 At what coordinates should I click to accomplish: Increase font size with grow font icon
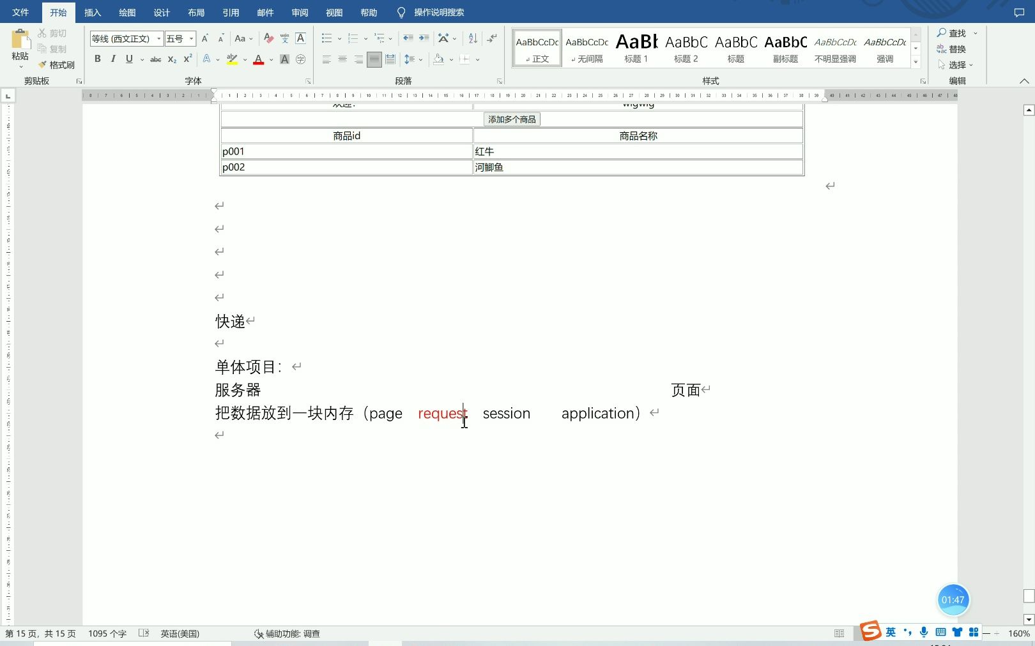click(x=205, y=39)
